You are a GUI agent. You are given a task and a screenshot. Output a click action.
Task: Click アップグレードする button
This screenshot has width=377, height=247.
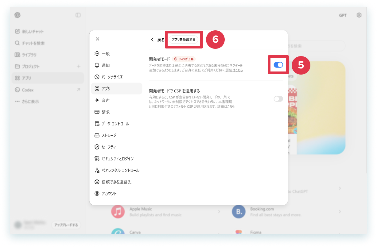click(66, 225)
